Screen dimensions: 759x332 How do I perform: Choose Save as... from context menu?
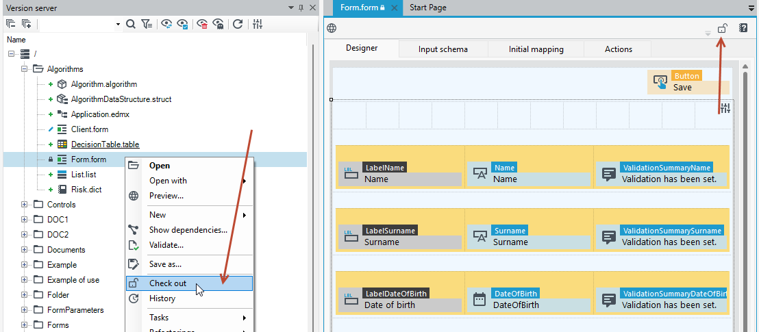189,264
